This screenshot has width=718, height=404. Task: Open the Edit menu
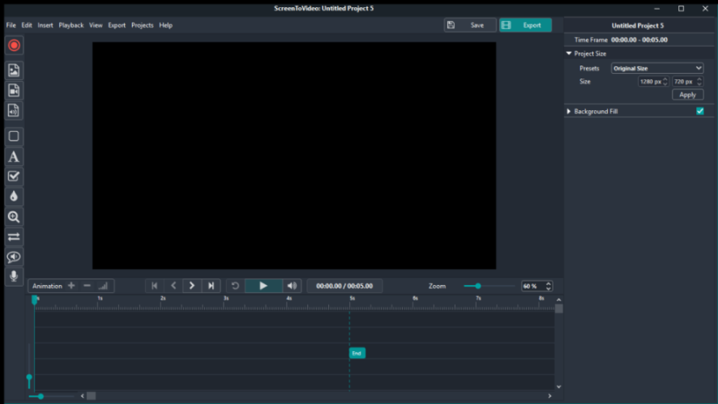click(x=27, y=25)
